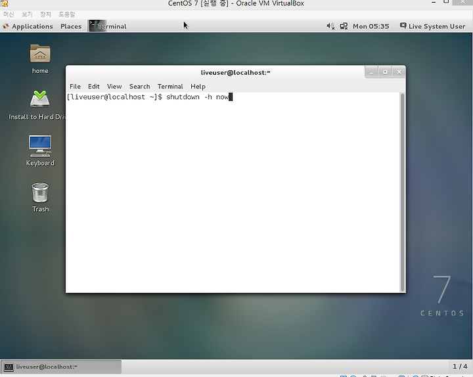473x377 pixels.
Task: Click the Applications foot logo icon
Action: point(6,26)
